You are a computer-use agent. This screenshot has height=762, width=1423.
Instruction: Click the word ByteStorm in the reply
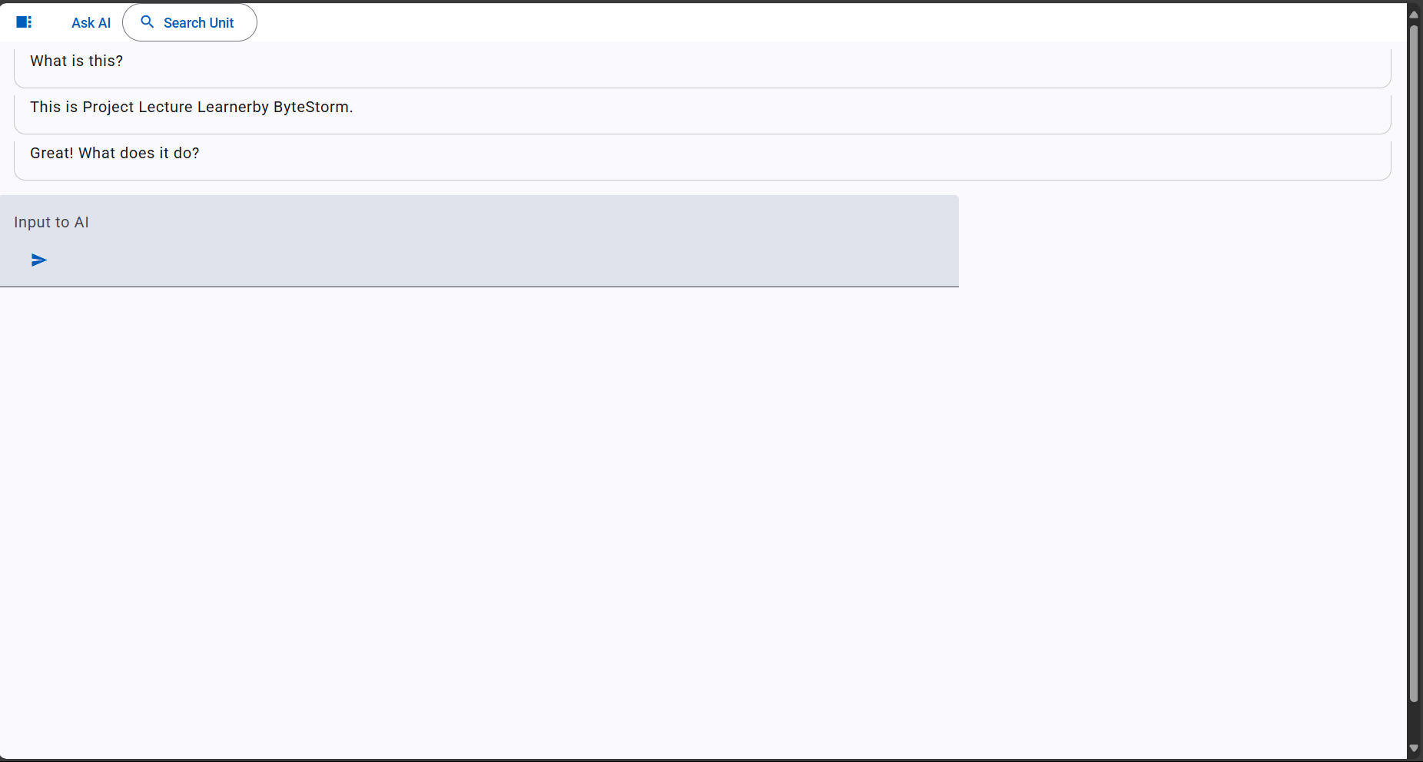[310, 108]
